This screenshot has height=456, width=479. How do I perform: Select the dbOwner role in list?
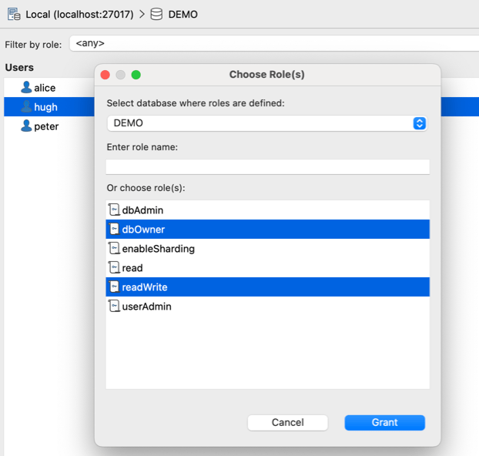click(x=143, y=230)
